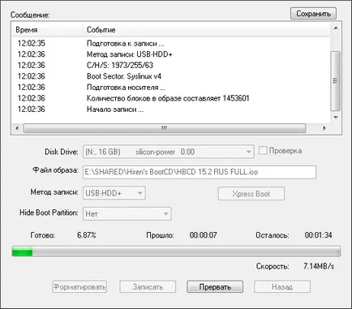Click the log scroll left arrow
Viewport: 352px width, 309px height.
click(17, 128)
